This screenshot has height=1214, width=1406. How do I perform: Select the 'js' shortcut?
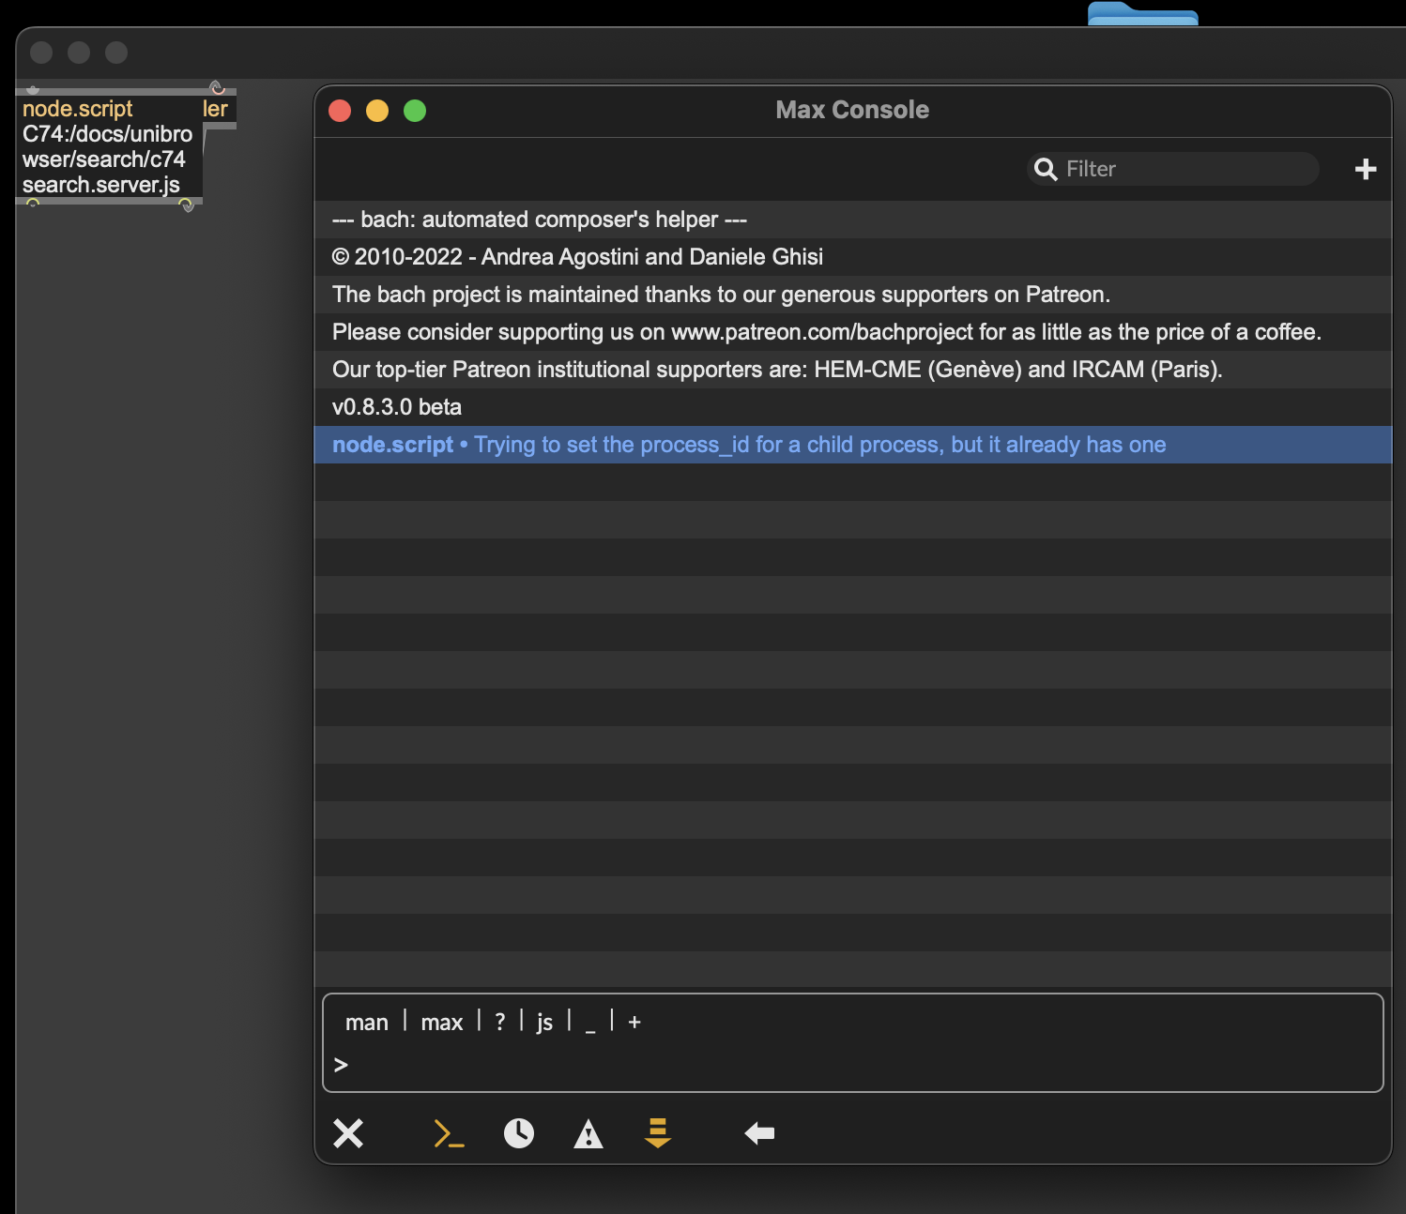point(544,1023)
